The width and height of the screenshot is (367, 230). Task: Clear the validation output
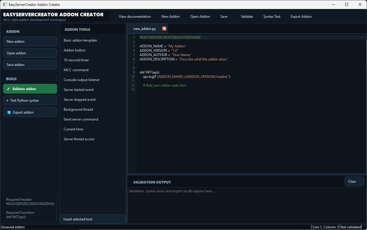[x=354, y=182]
